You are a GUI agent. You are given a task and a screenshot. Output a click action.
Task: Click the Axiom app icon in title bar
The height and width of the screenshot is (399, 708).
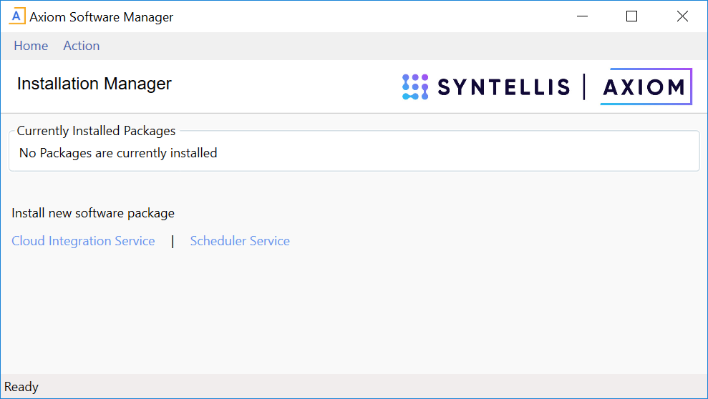tap(17, 16)
